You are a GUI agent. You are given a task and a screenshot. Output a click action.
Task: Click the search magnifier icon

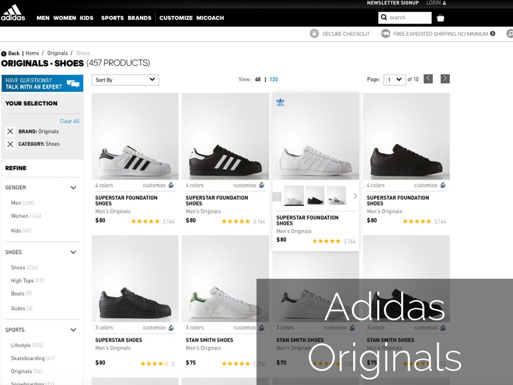384,18
